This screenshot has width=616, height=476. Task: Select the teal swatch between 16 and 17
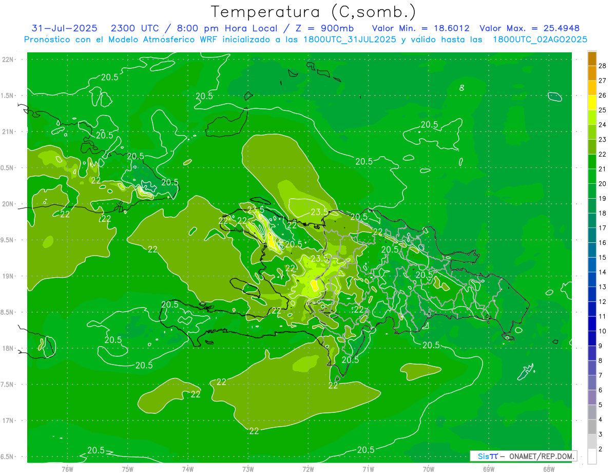[x=592, y=235]
